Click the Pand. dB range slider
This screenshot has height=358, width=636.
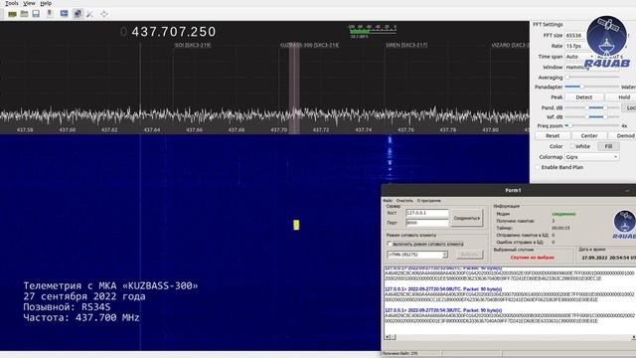click(592, 107)
